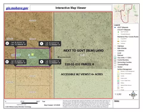Click the Local or State Parks teal swatch
Screen dimensions: 143x112
[118, 81]
